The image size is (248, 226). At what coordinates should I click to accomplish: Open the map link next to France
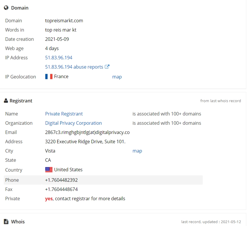[117, 77]
